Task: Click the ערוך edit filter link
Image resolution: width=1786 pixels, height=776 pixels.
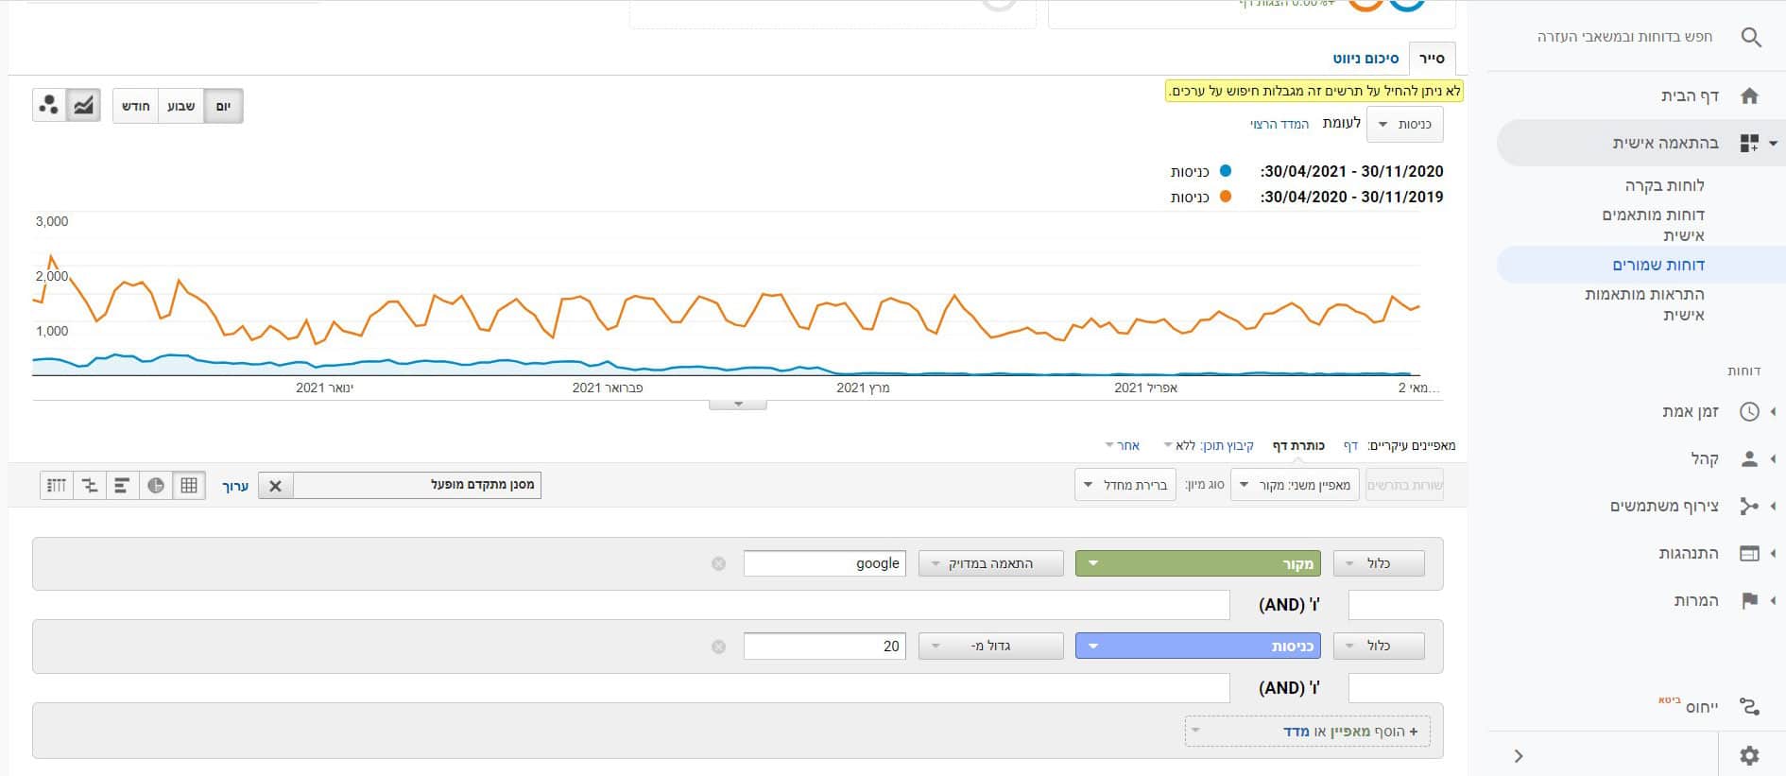Action: [x=234, y=486]
